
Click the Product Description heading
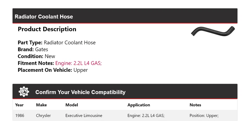47,29
